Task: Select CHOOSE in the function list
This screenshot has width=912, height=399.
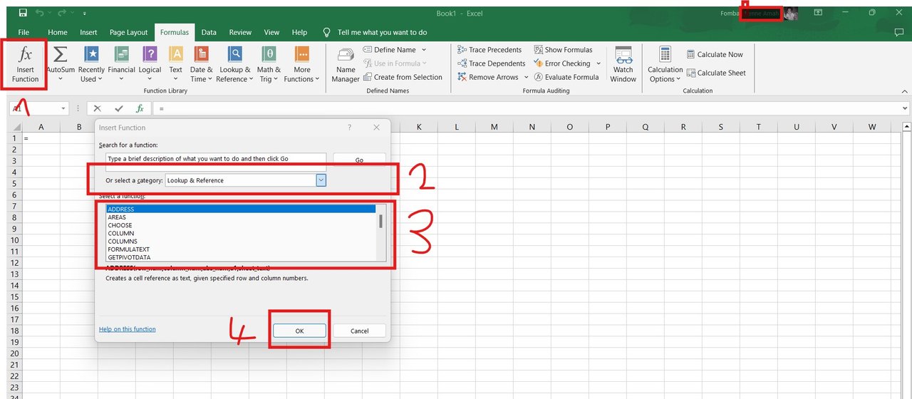Action: tap(120, 225)
